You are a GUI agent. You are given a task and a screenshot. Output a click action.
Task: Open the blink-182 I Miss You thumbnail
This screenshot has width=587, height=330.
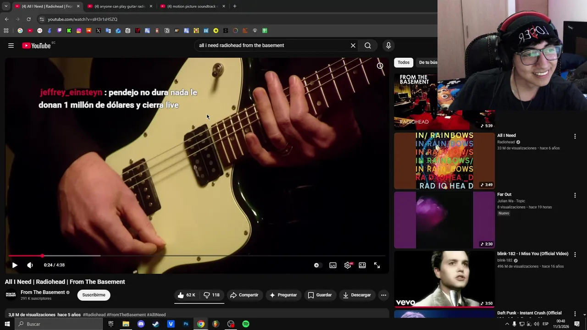click(444, 279)
